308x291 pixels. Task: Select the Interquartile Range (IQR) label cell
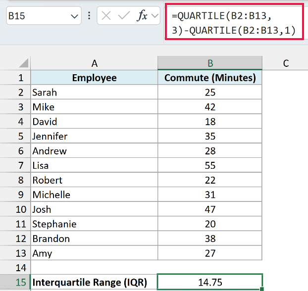[x=94, y=282]
